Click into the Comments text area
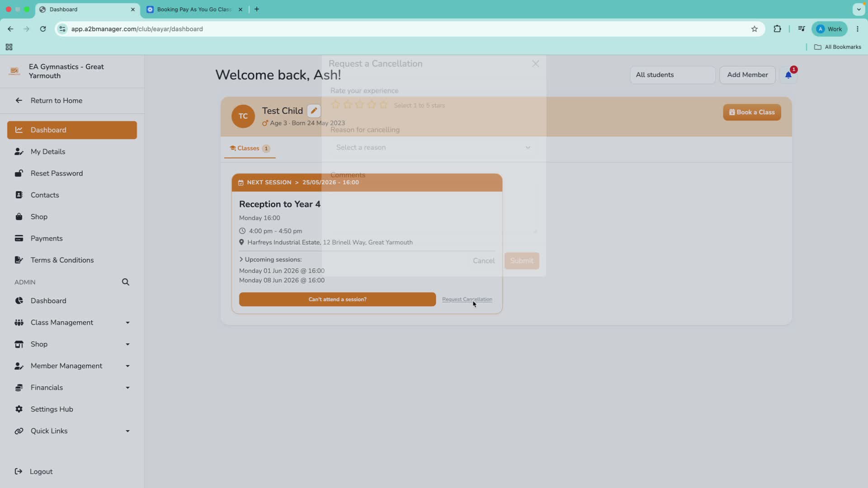Viewport: 868px width, 488px height. (434, 208)
